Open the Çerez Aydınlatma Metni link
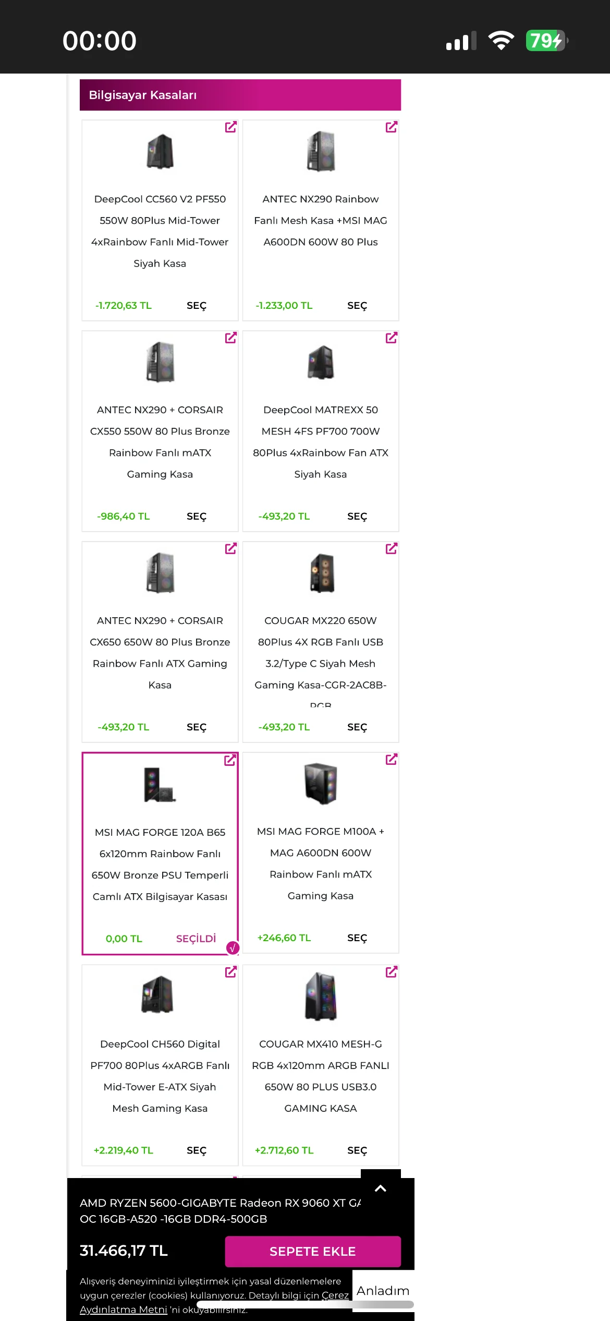 (124, 1310)
